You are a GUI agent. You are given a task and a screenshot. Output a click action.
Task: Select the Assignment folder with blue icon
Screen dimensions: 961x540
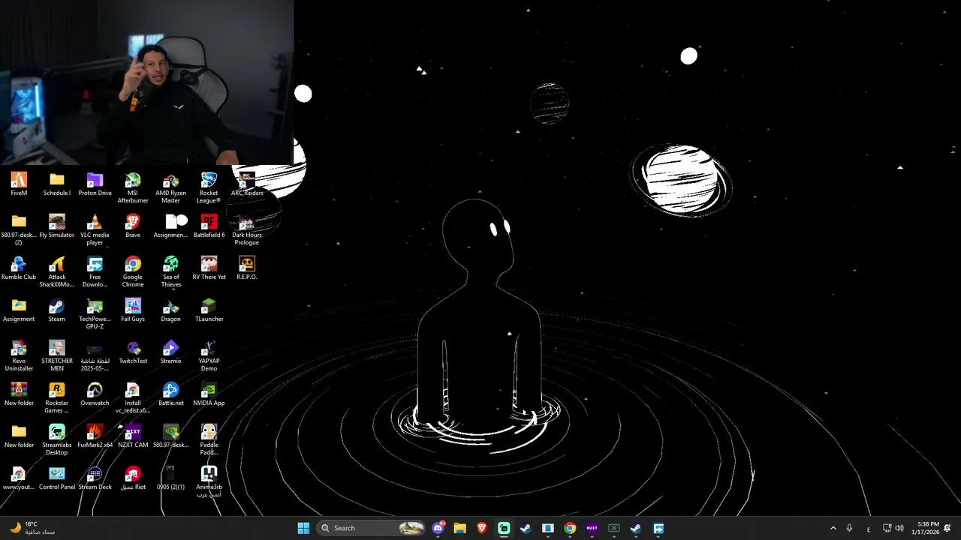point(19,310)
